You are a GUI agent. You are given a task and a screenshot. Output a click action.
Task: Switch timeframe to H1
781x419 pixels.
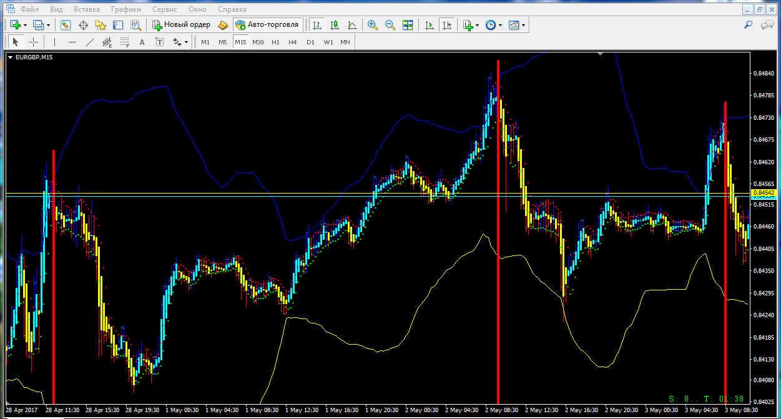[275, 42]
